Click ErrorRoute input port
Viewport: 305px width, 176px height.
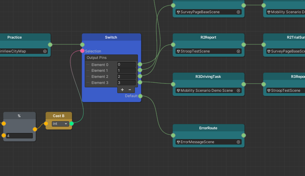click(173, 135)
